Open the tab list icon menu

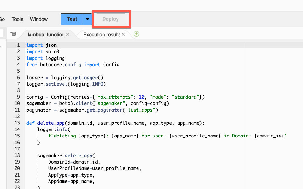(x=13, y=33)
